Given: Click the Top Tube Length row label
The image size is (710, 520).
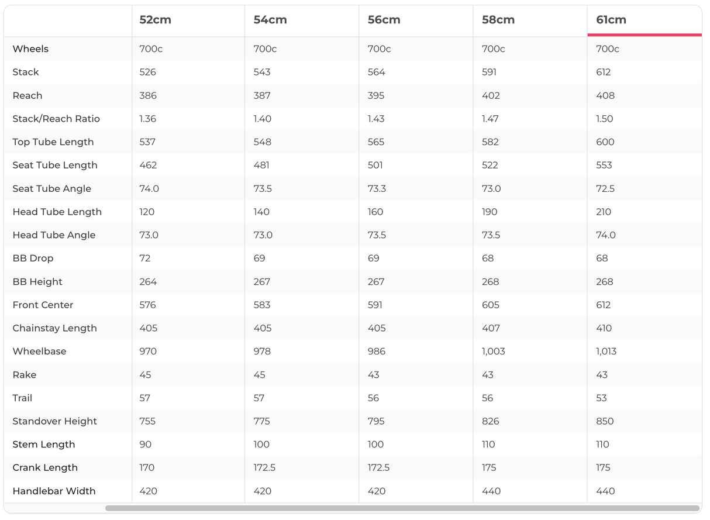Looking at the screenshot, I should 53,142.
